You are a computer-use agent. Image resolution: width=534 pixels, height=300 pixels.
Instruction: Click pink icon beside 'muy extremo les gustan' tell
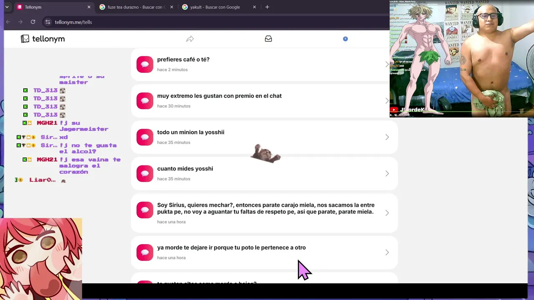[145, 101]
